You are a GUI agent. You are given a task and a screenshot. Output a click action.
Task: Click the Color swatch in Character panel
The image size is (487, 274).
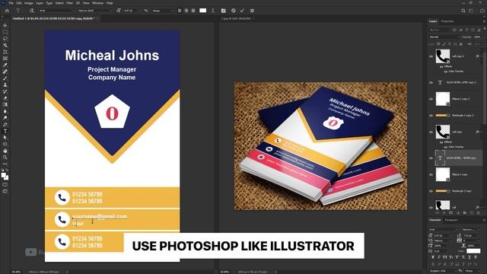473,251
